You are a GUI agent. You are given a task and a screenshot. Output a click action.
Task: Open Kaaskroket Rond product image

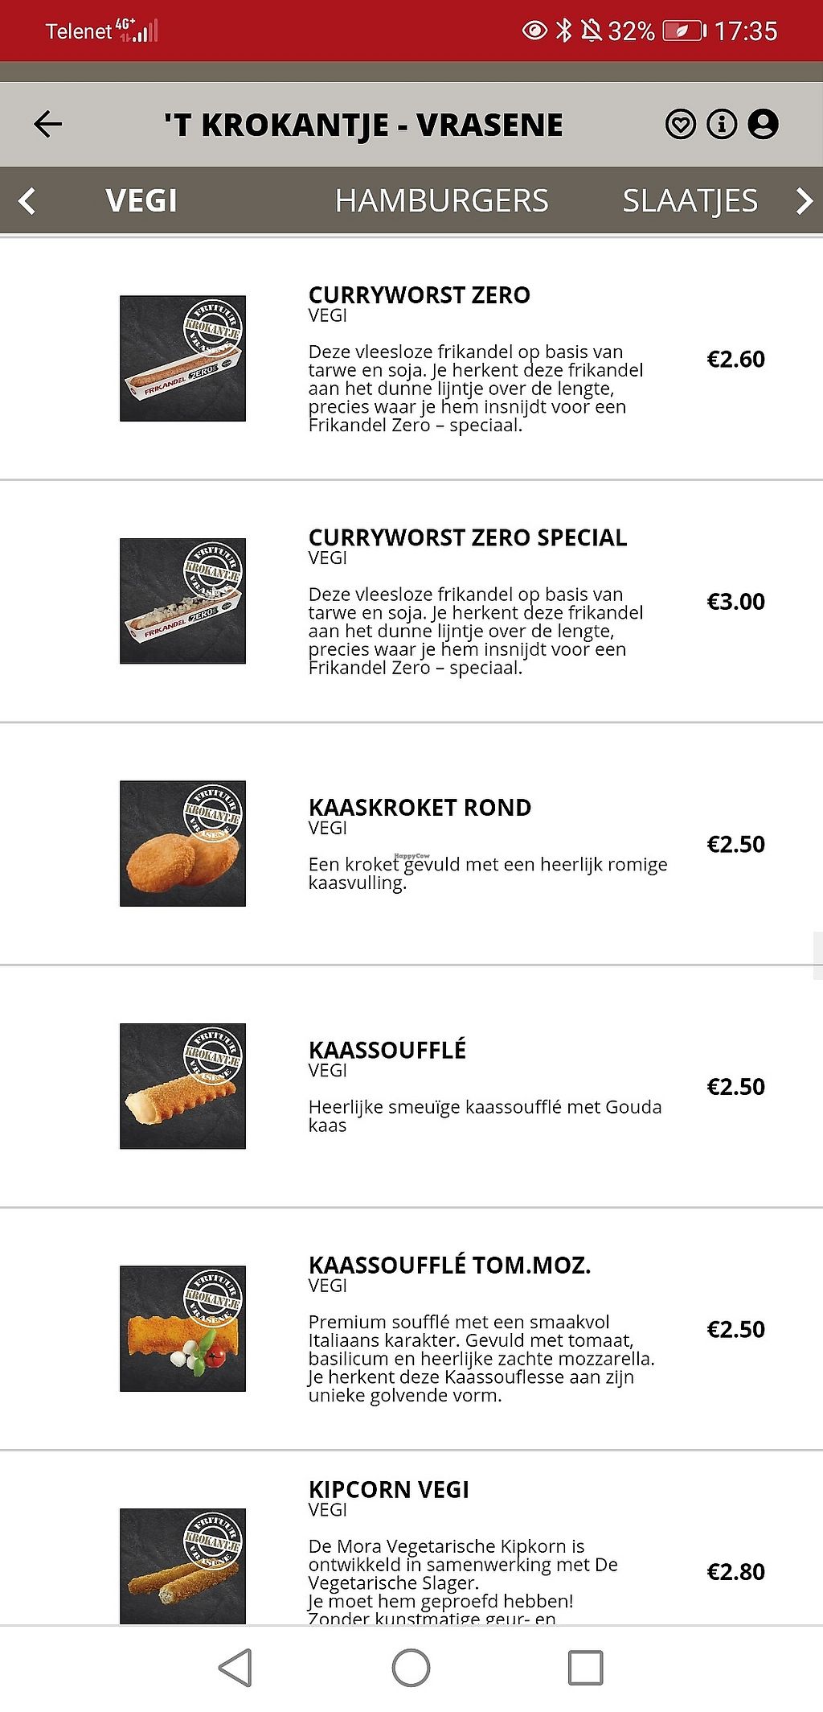click(182, 843)
